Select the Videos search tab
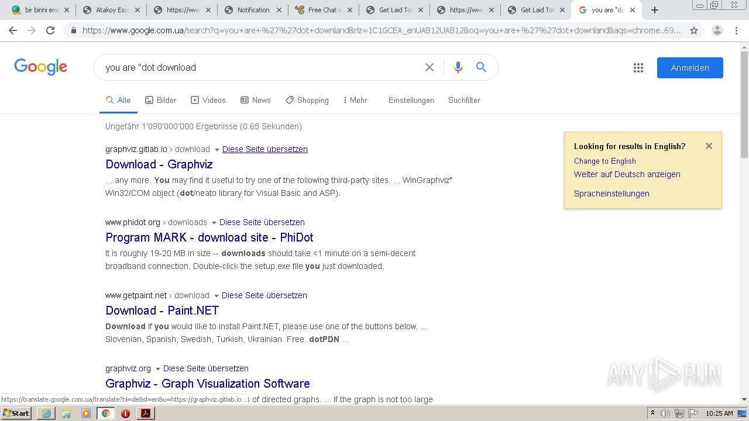The height and width of the screenshot is (421, 749). 208,100
